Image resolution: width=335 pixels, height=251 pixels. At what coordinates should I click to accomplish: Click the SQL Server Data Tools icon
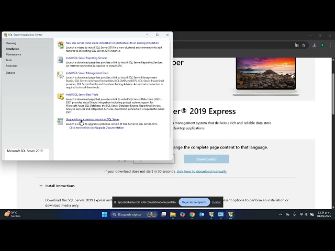[x=61, y=96]
